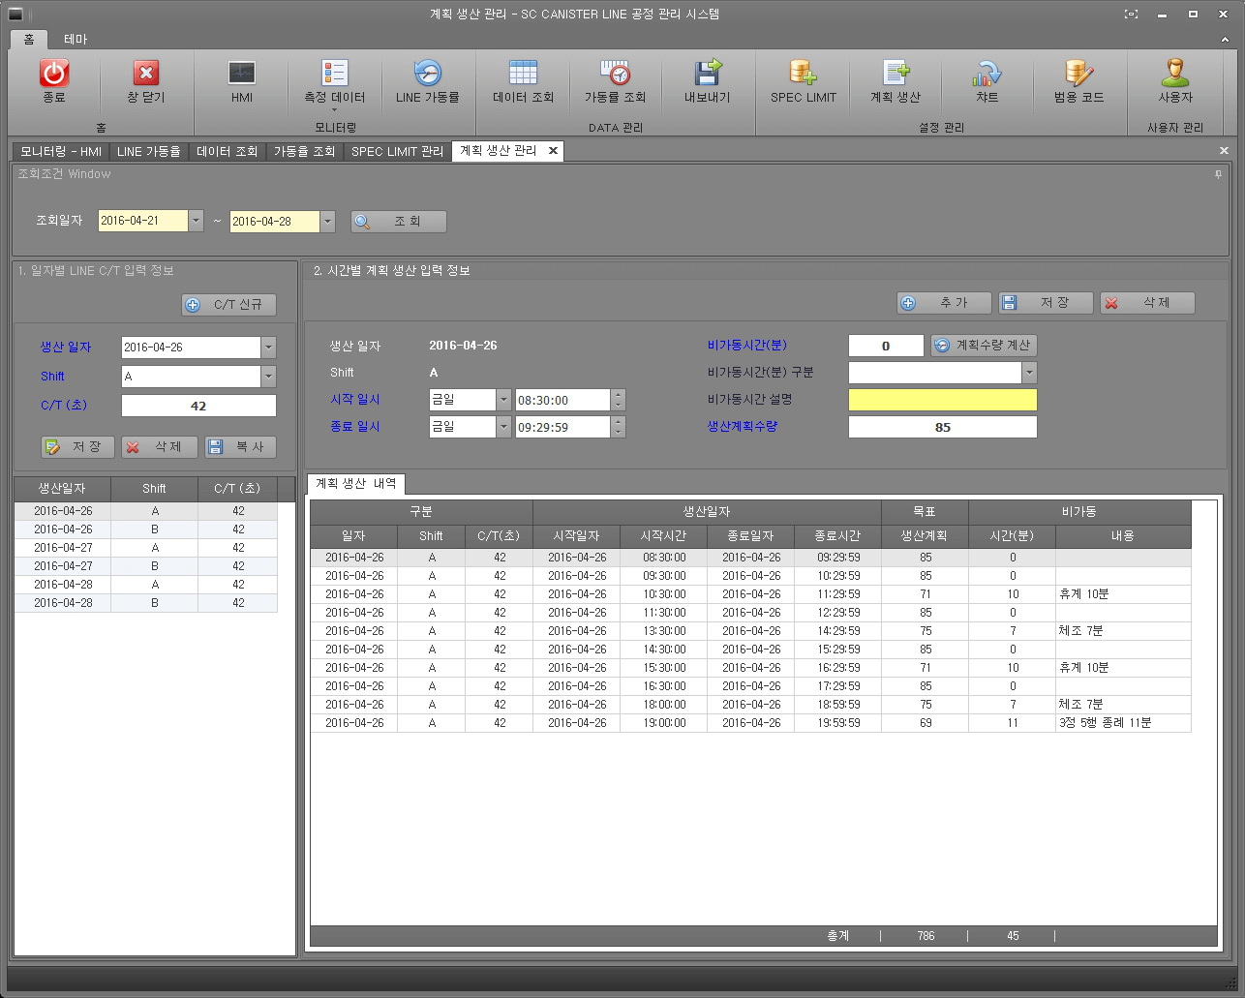Click the 조회 search button
Image resolution: width=1245 pixels, height=998 pixels.
(x=399, y=222)
